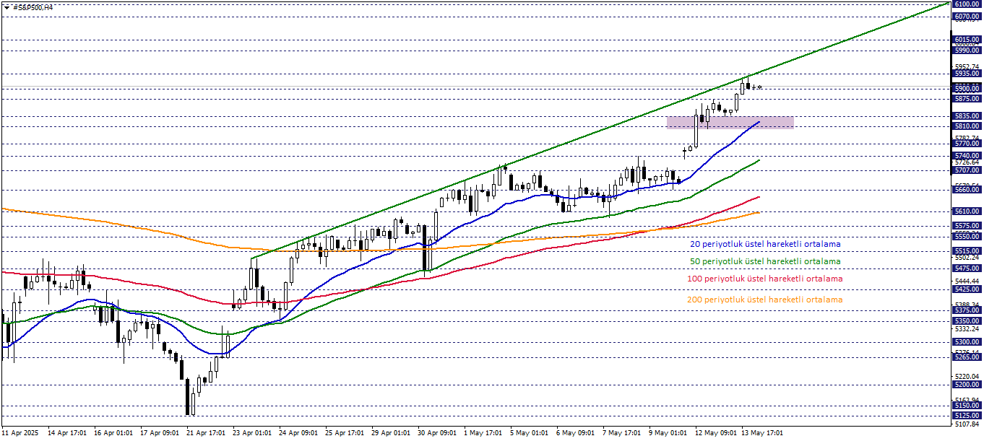Viewport: 984px width, 441px height.
Task: Click the 17 Apr 09:01 time axis label
Action: coord(160,433)
